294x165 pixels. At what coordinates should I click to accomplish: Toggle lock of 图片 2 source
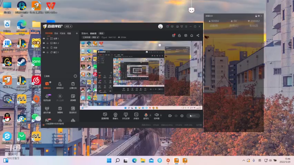48,43
